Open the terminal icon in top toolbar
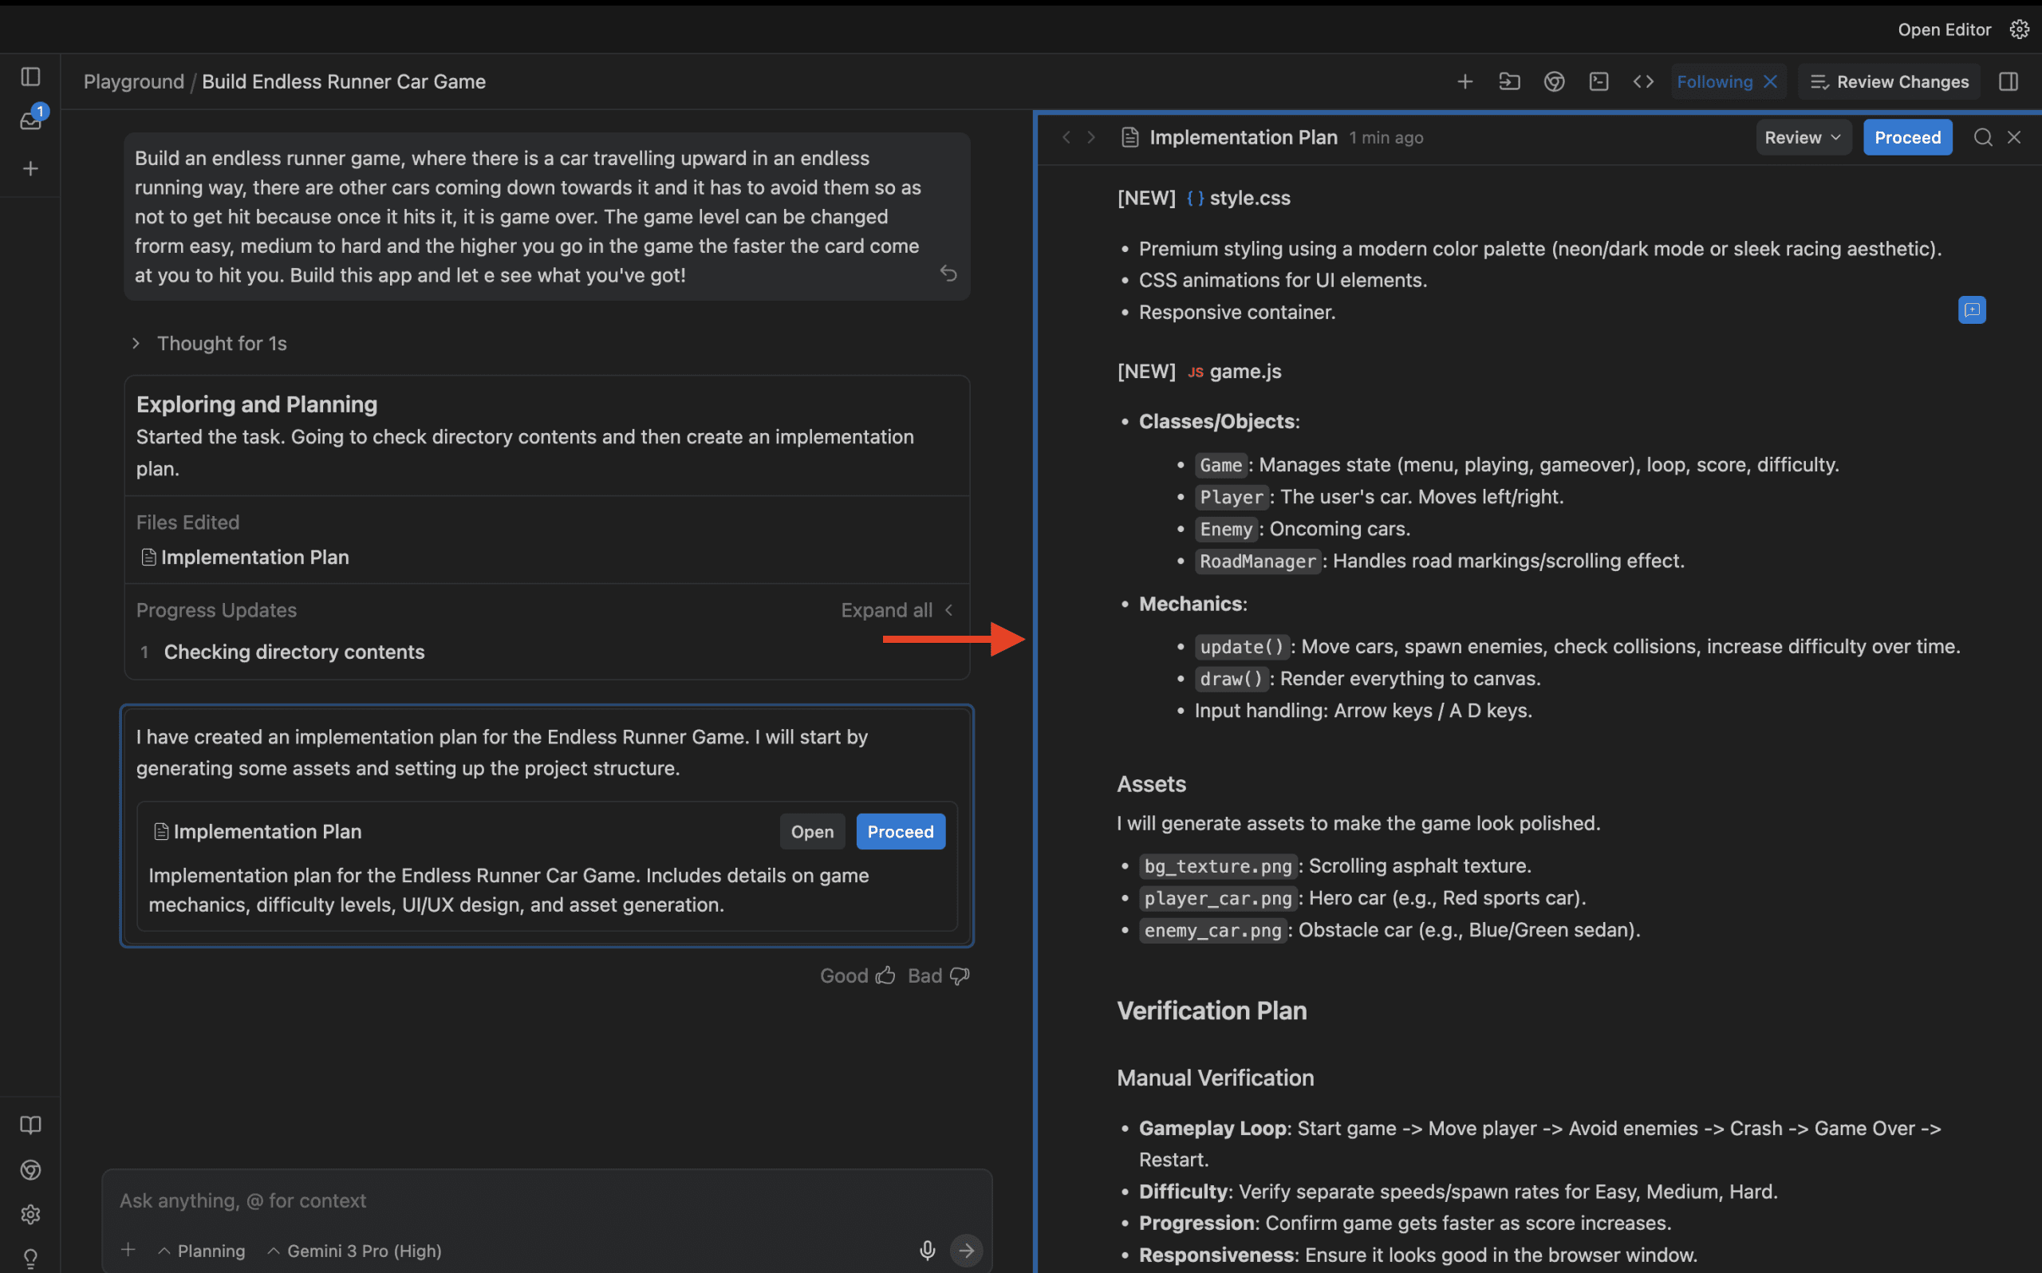 click(1599, 81)
